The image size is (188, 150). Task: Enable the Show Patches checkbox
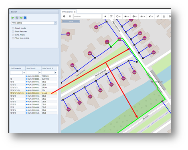point(13,32)
